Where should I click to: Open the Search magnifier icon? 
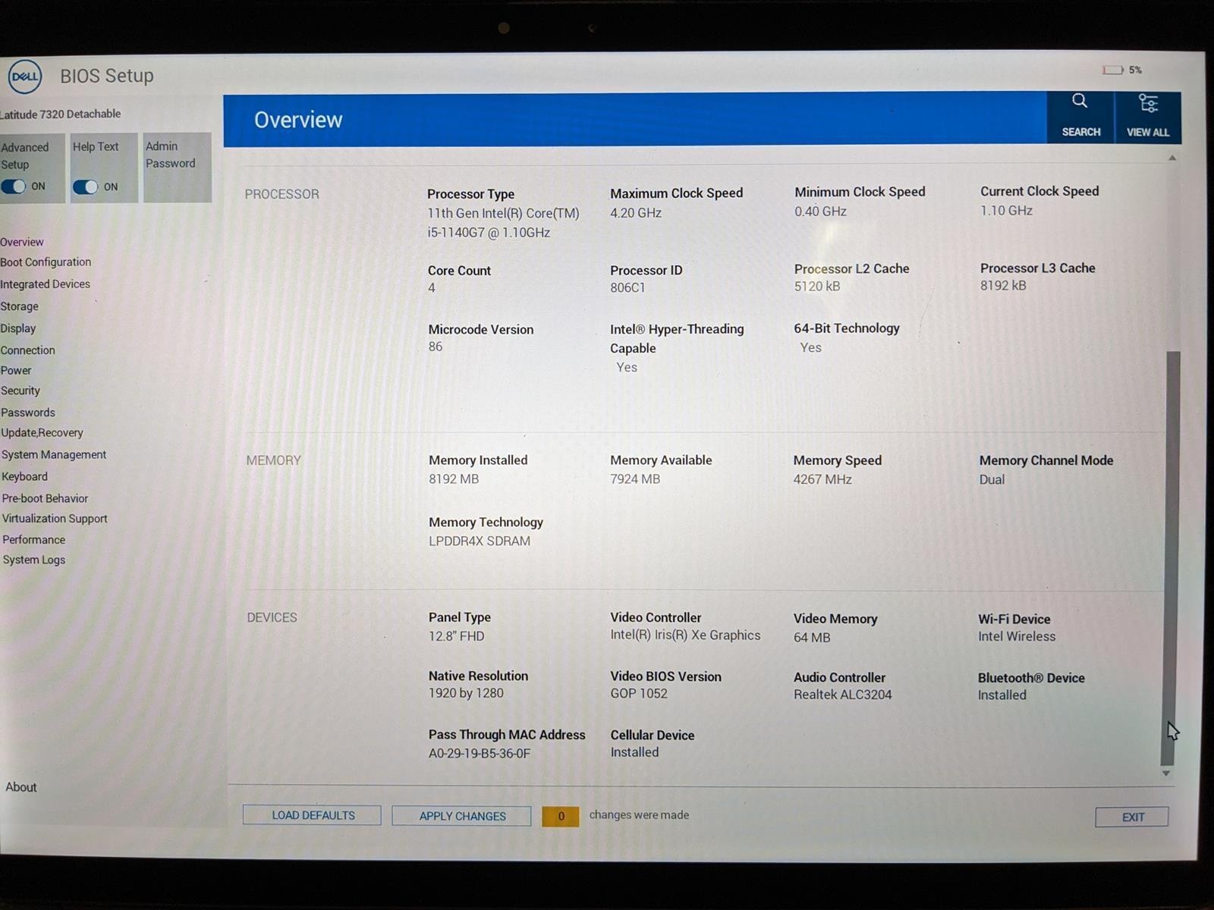pyautogui.click(x=1080, y=101)
